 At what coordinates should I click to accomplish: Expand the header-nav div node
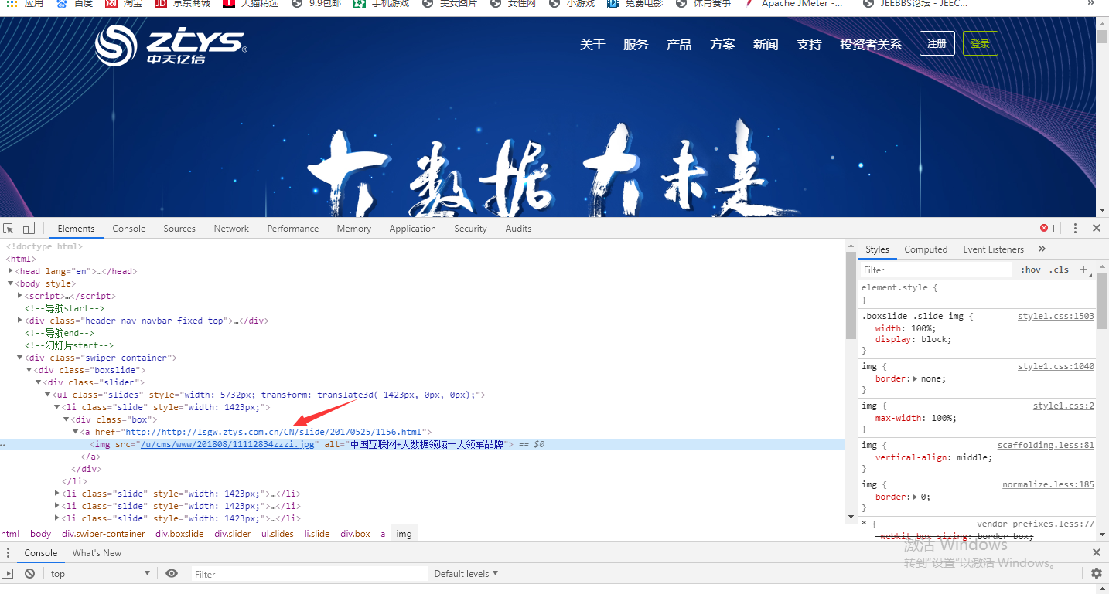pyautogui.click(x=20, y=321)
